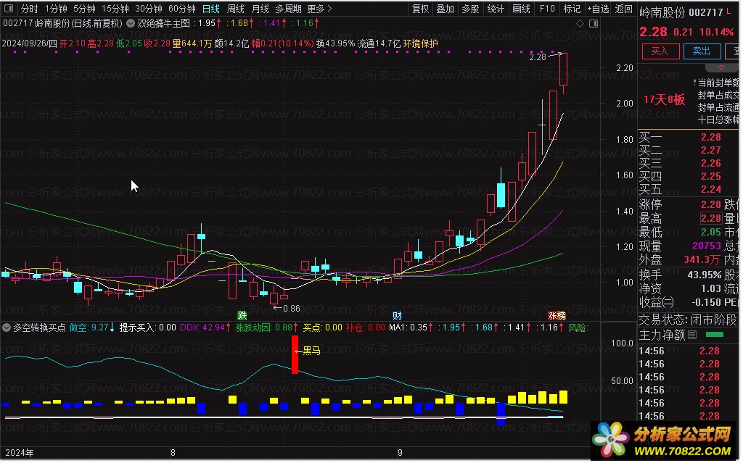Click the DDX: 42.94 indicator value
The height and width of the screenshot is (463, 743).
205,328
